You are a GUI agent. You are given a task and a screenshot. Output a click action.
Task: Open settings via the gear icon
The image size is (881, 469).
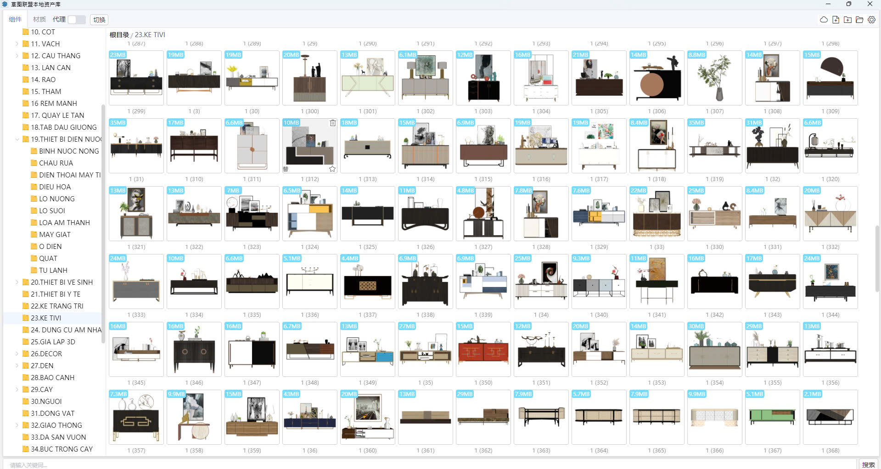coord(871,20)
